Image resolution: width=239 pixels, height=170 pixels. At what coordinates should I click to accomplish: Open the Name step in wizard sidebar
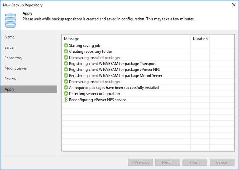click(10, 37)
